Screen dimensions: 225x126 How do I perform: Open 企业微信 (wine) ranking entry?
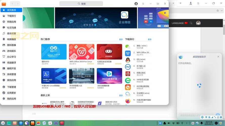tap(138, 94)
